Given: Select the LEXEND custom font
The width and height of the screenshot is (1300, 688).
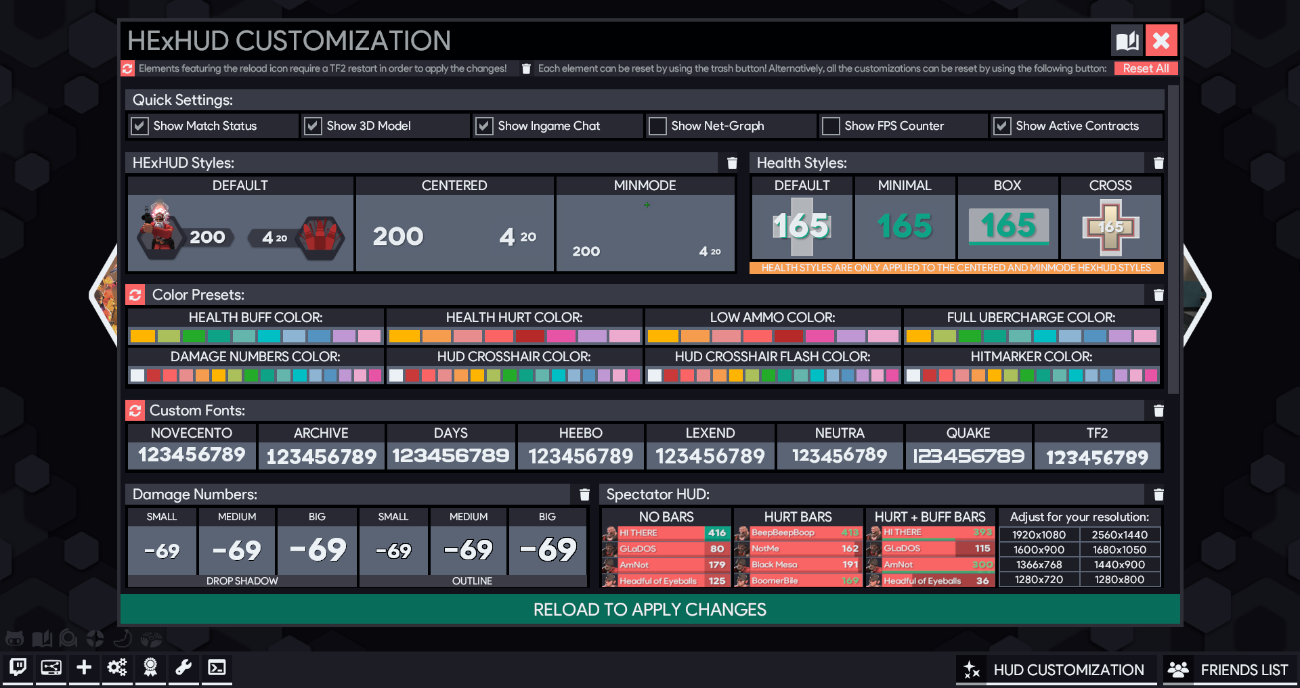Looking at the screenshot, I should [x=710, y=446].
